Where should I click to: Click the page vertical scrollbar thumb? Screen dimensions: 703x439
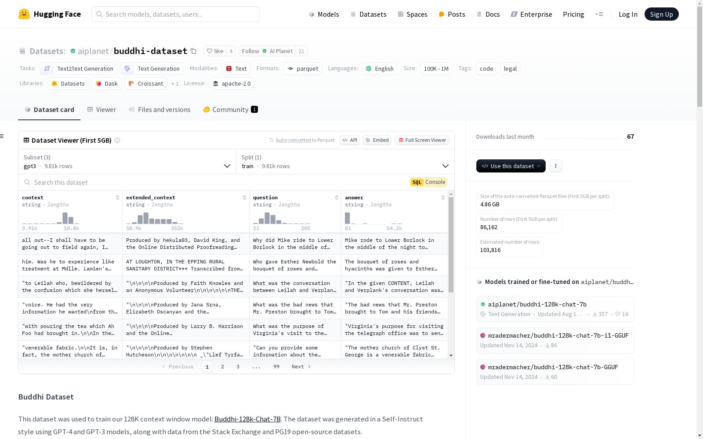pos(699,57)
